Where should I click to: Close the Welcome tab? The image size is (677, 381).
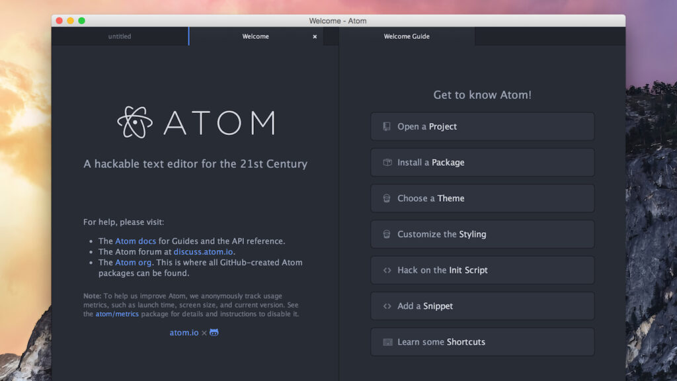(315, 36)
